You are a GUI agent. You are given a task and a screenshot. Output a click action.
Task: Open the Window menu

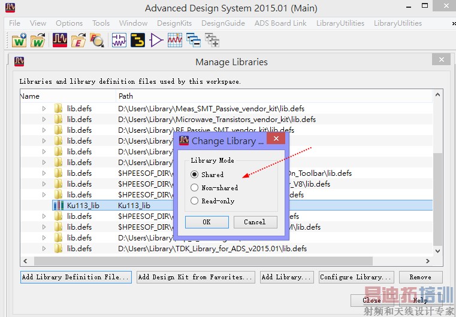(x=133, y=23)
